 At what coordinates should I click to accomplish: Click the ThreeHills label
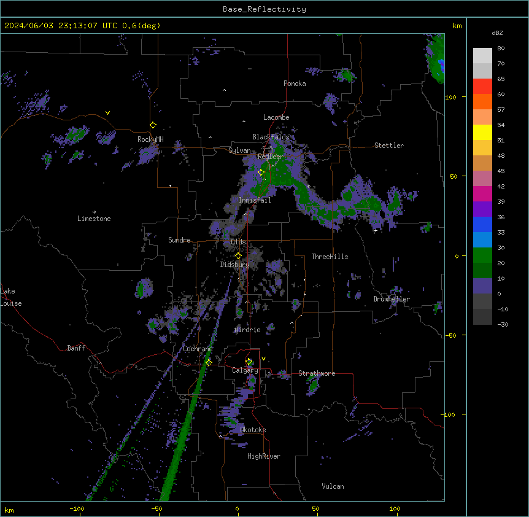(330, 257)
